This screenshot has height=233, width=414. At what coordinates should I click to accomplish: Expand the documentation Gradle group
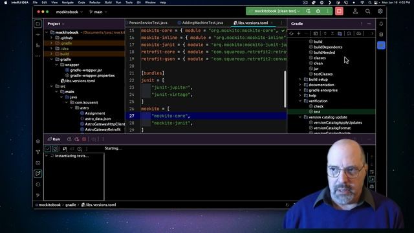coord(300,85)
